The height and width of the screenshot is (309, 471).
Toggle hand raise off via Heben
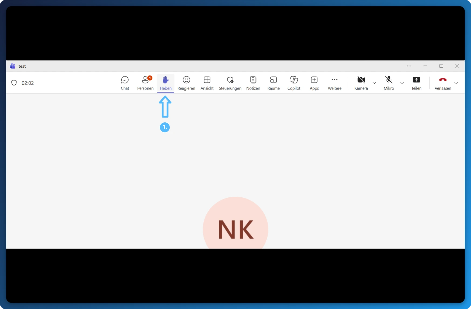tap(165, 83)
